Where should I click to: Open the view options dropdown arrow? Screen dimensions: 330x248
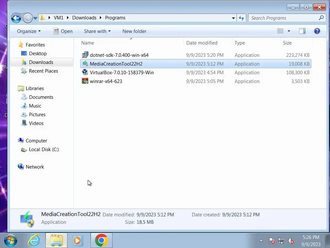point(289,31)
